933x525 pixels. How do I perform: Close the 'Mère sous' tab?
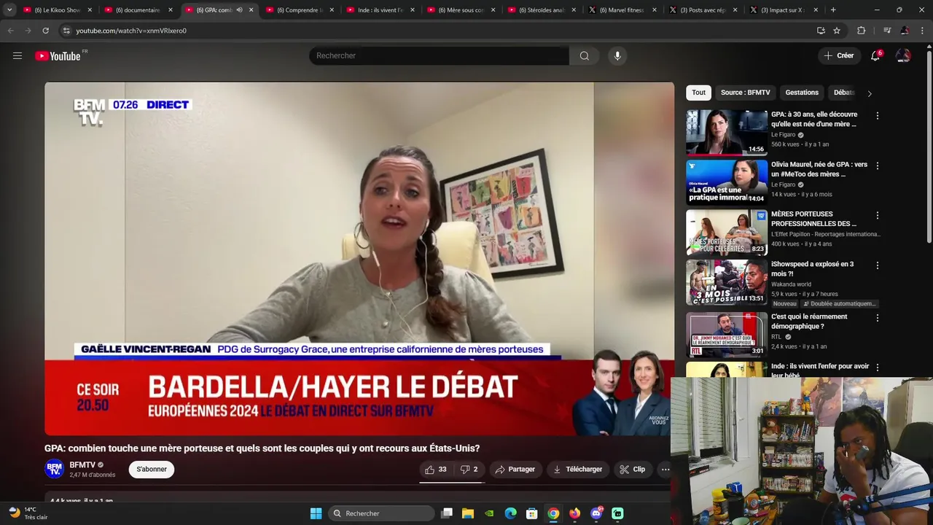(x=493, y=10)
